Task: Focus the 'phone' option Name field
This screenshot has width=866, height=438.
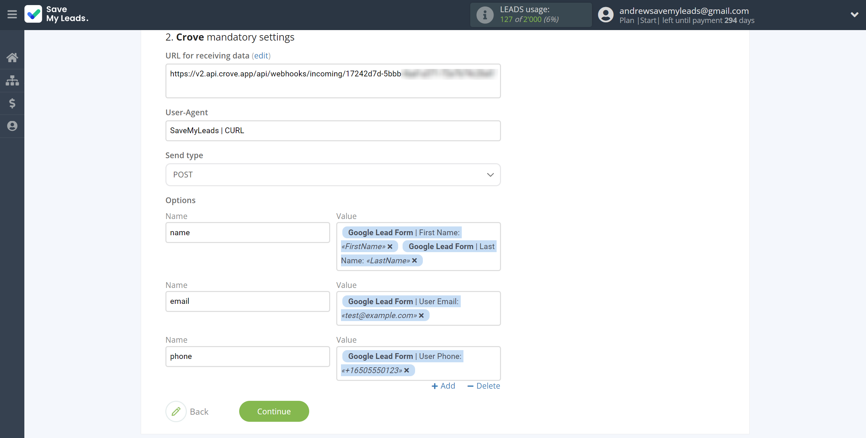Action: pyautogui.click(x=248, y=357)
